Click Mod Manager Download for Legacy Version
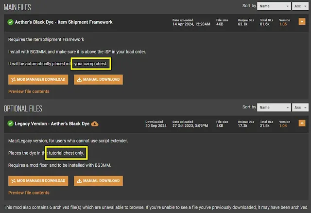Viewport: 311px width, 213px height. point(38,180)
